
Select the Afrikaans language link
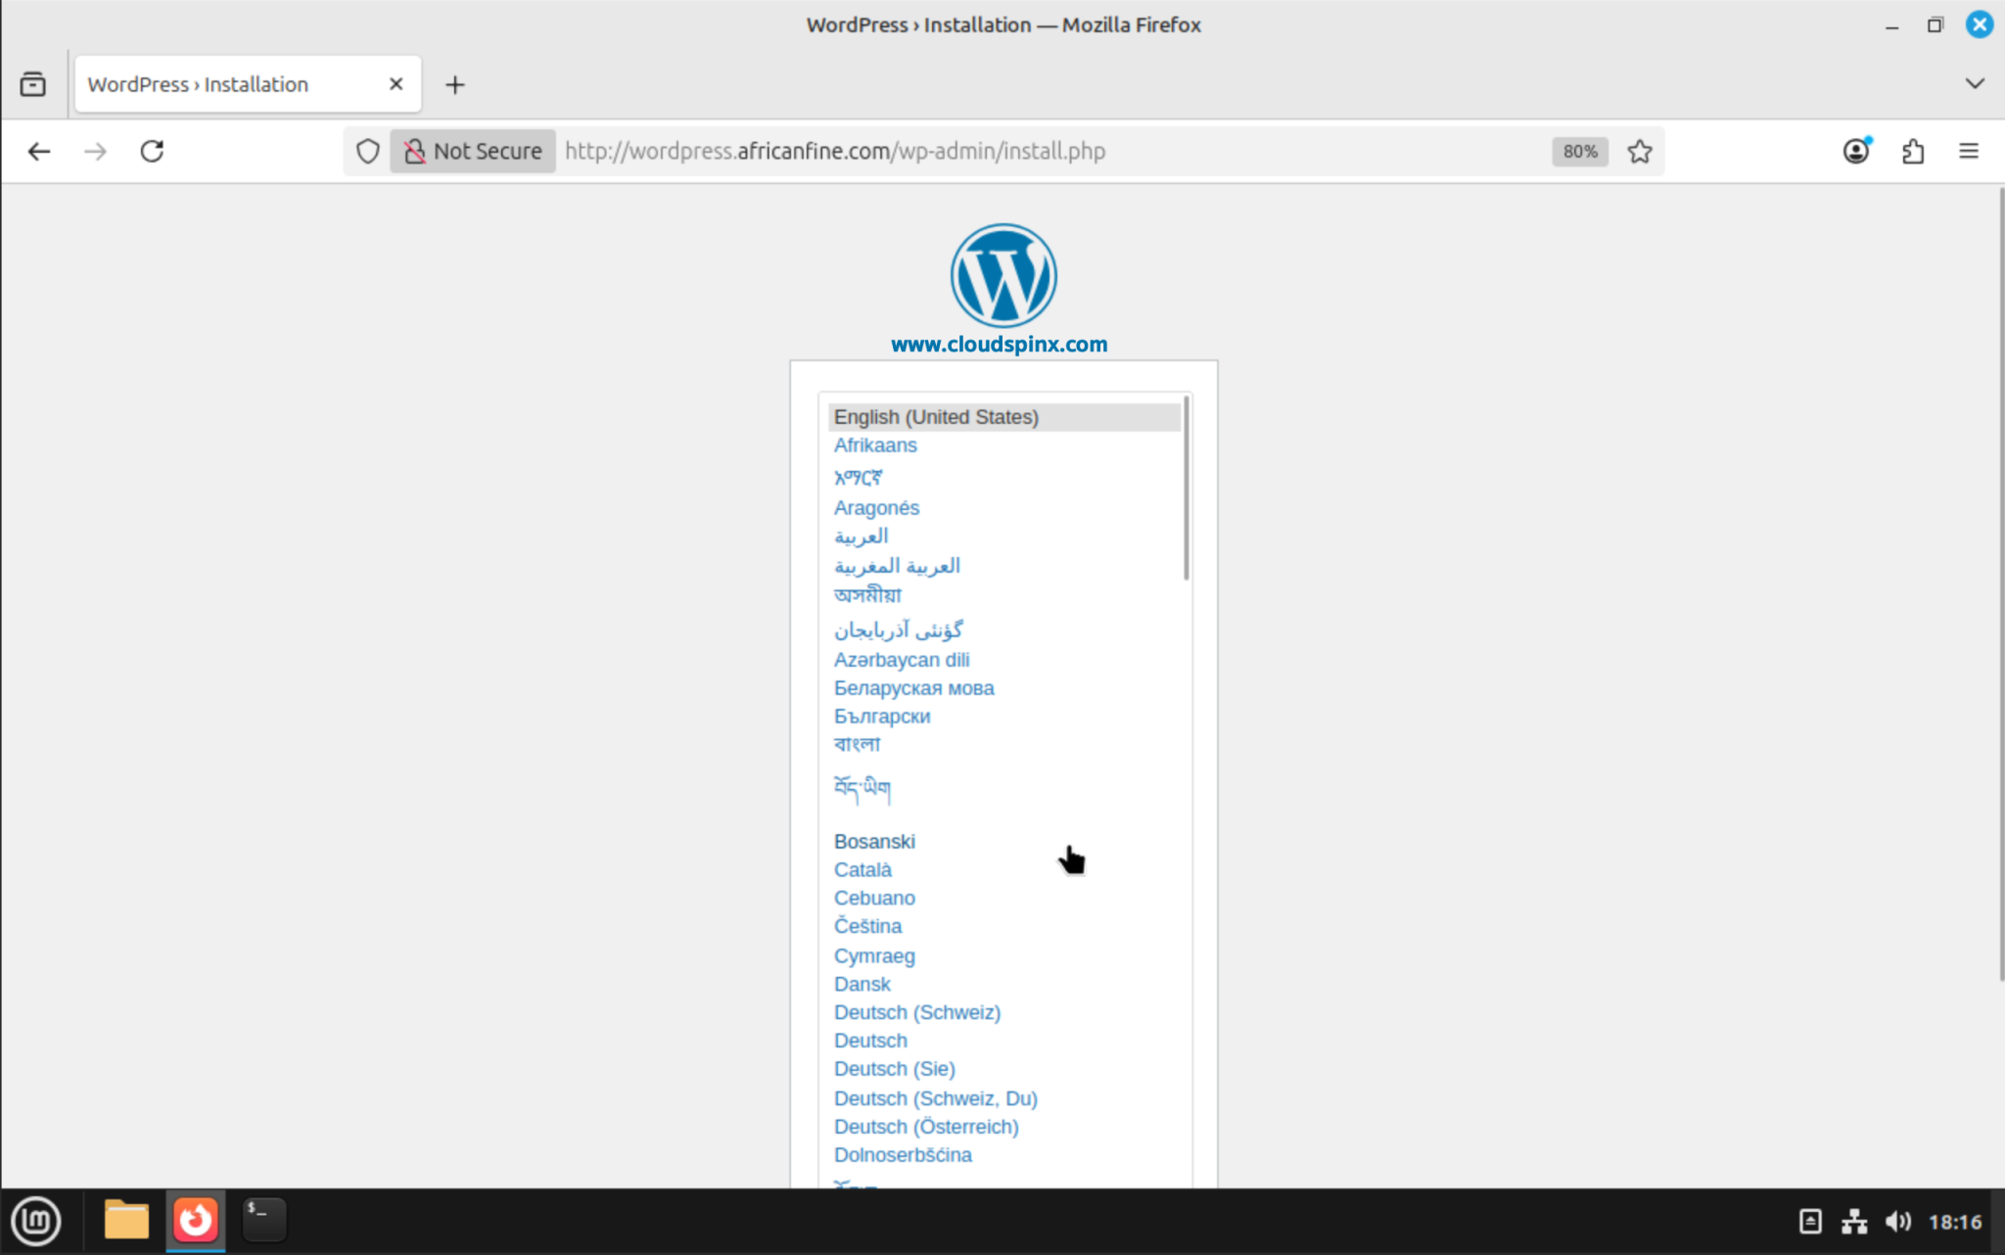875,444
